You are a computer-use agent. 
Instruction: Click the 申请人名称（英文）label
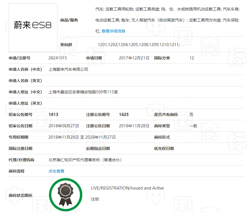pos(25,81)
